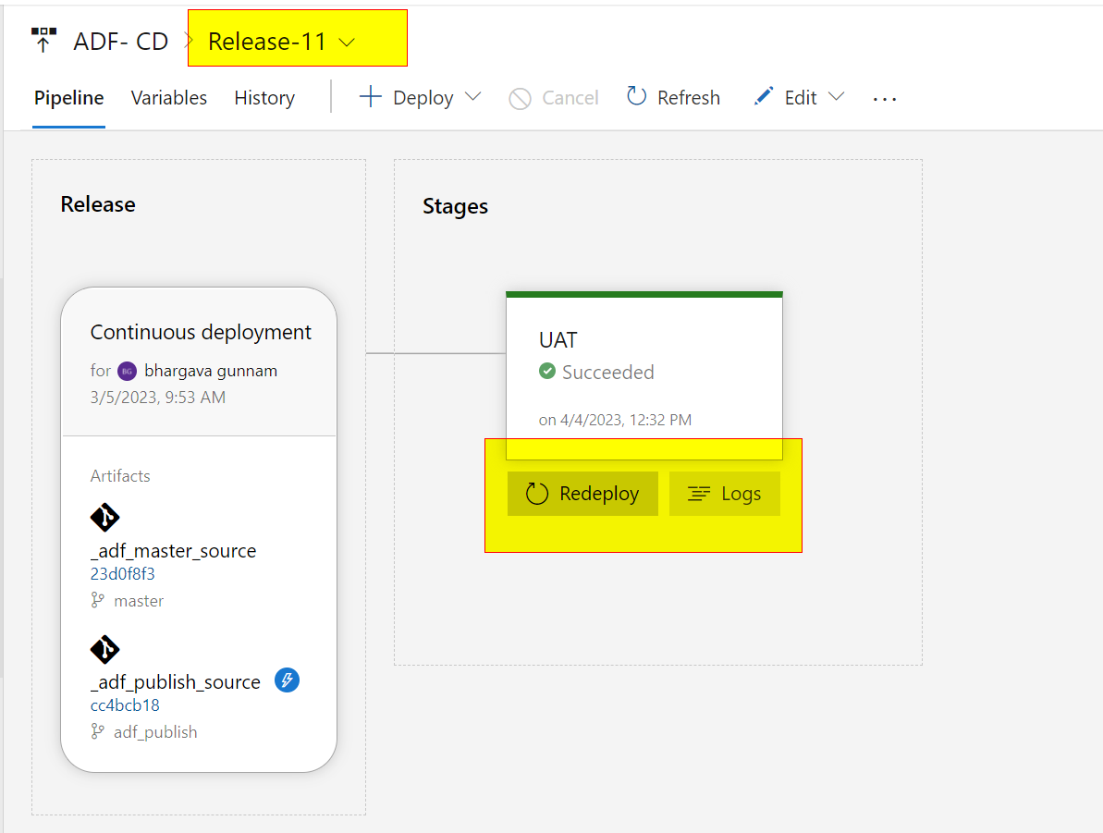Open the Variables tab
This screenshot has height=833, width=1103.
click(x=169, y=98)
